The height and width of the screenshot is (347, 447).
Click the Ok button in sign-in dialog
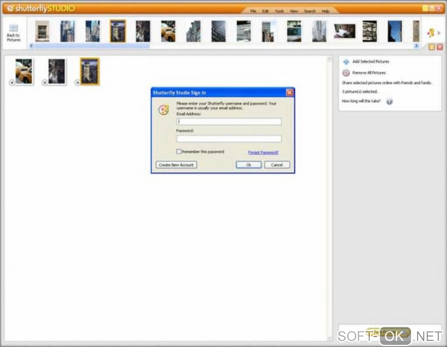(248, 165)
